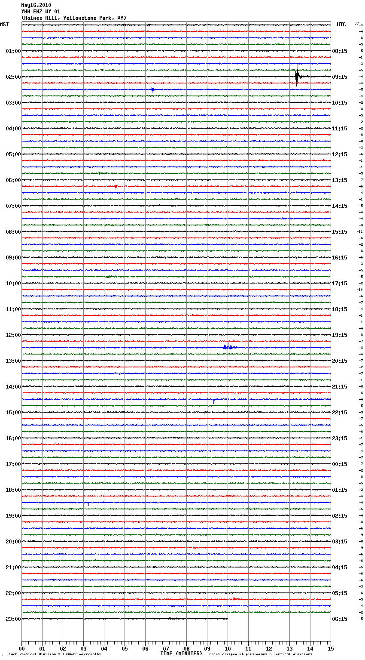Click the 09:15 UTC time label
The image size is (365, 660).
(340, 77)
